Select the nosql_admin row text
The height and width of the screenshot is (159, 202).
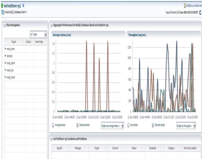click(x=11, y=63)
